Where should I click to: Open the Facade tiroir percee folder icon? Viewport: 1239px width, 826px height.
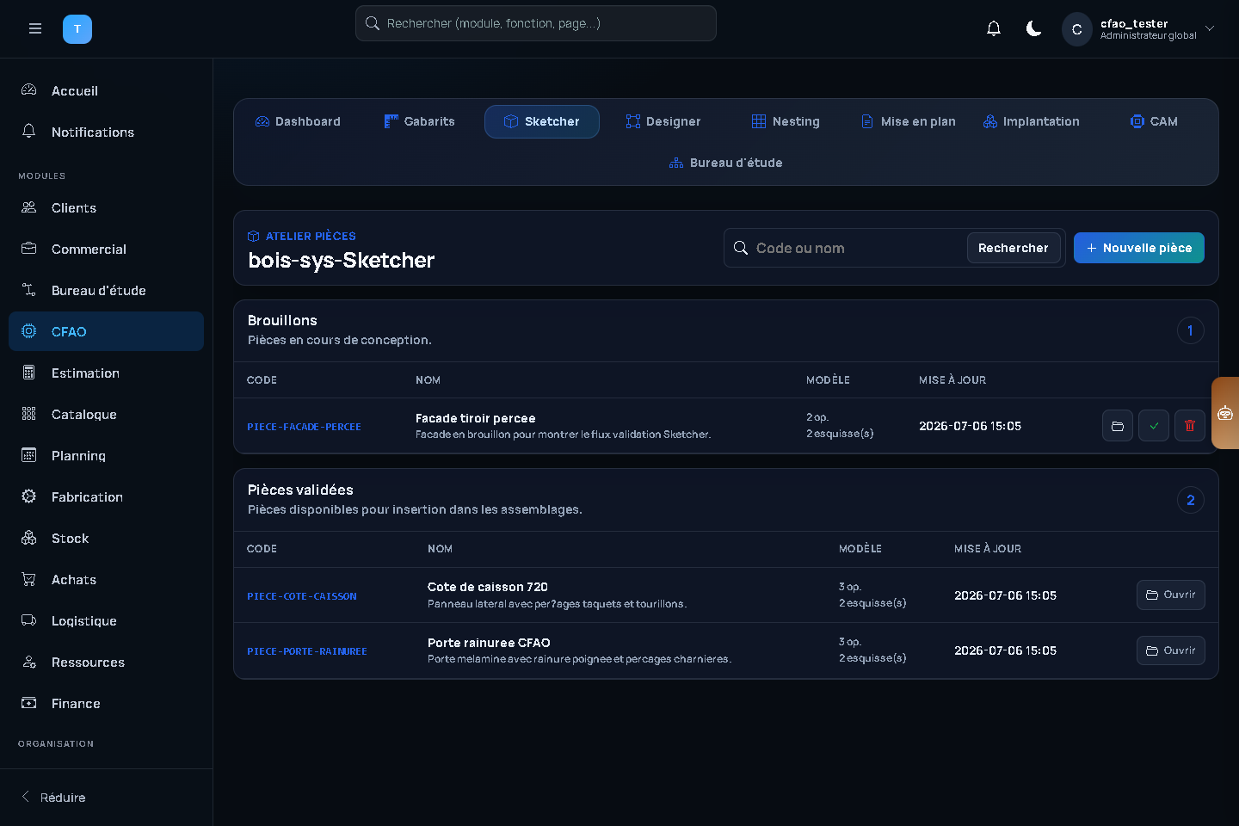point(1118,426)
